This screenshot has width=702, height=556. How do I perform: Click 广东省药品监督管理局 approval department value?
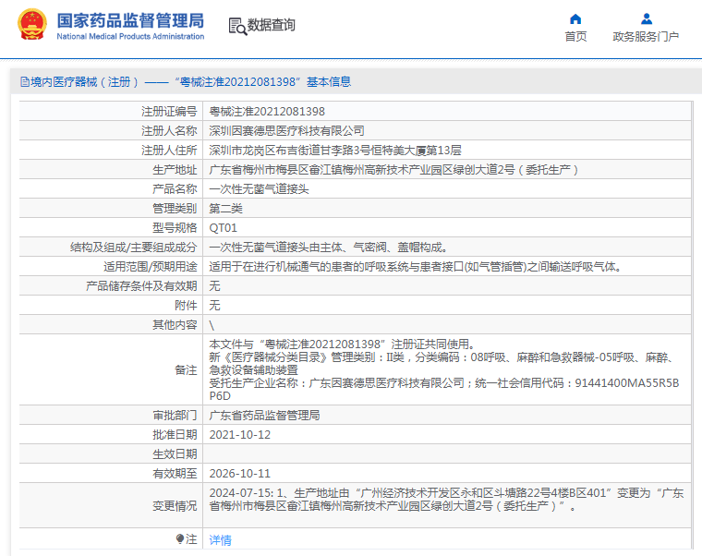264,416
